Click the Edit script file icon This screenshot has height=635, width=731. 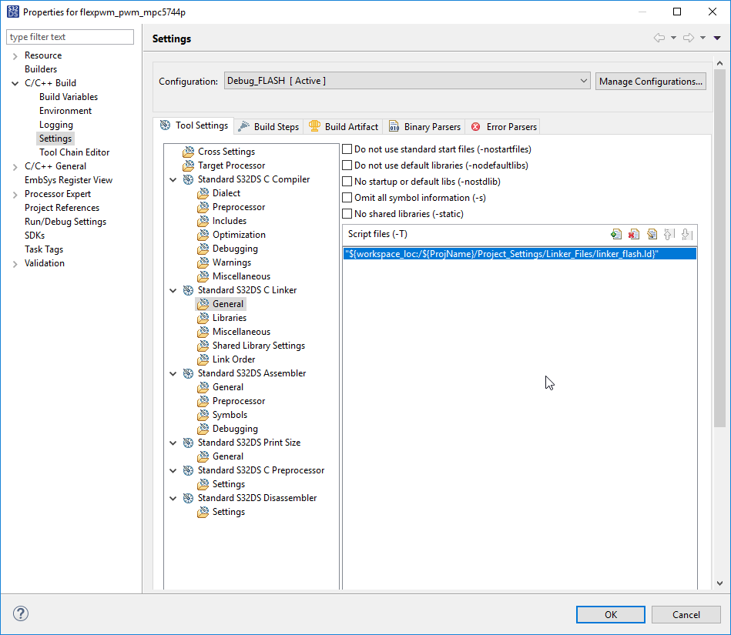(x=652, y=234)
